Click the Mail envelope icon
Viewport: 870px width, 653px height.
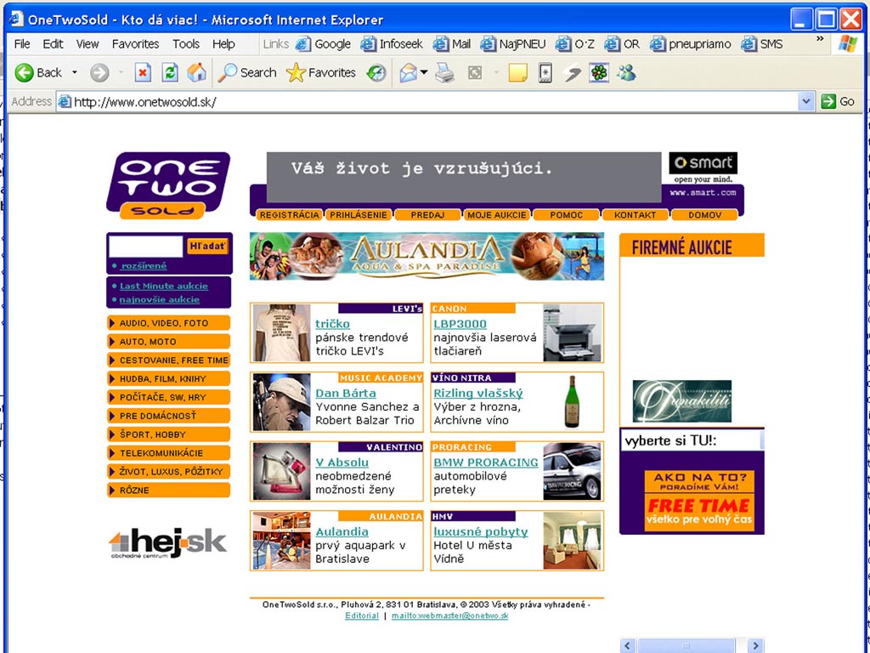click(408, 73)
